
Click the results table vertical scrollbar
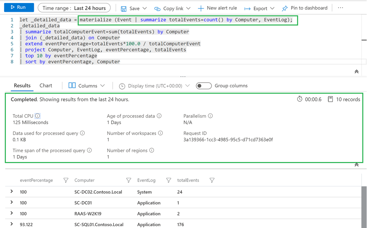[x=364, y=207]
